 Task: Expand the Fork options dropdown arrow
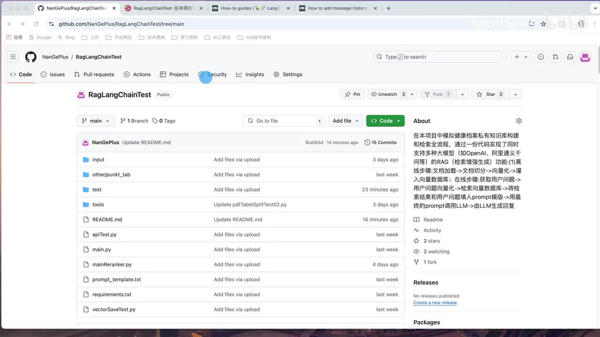click(x=462, y=95)
